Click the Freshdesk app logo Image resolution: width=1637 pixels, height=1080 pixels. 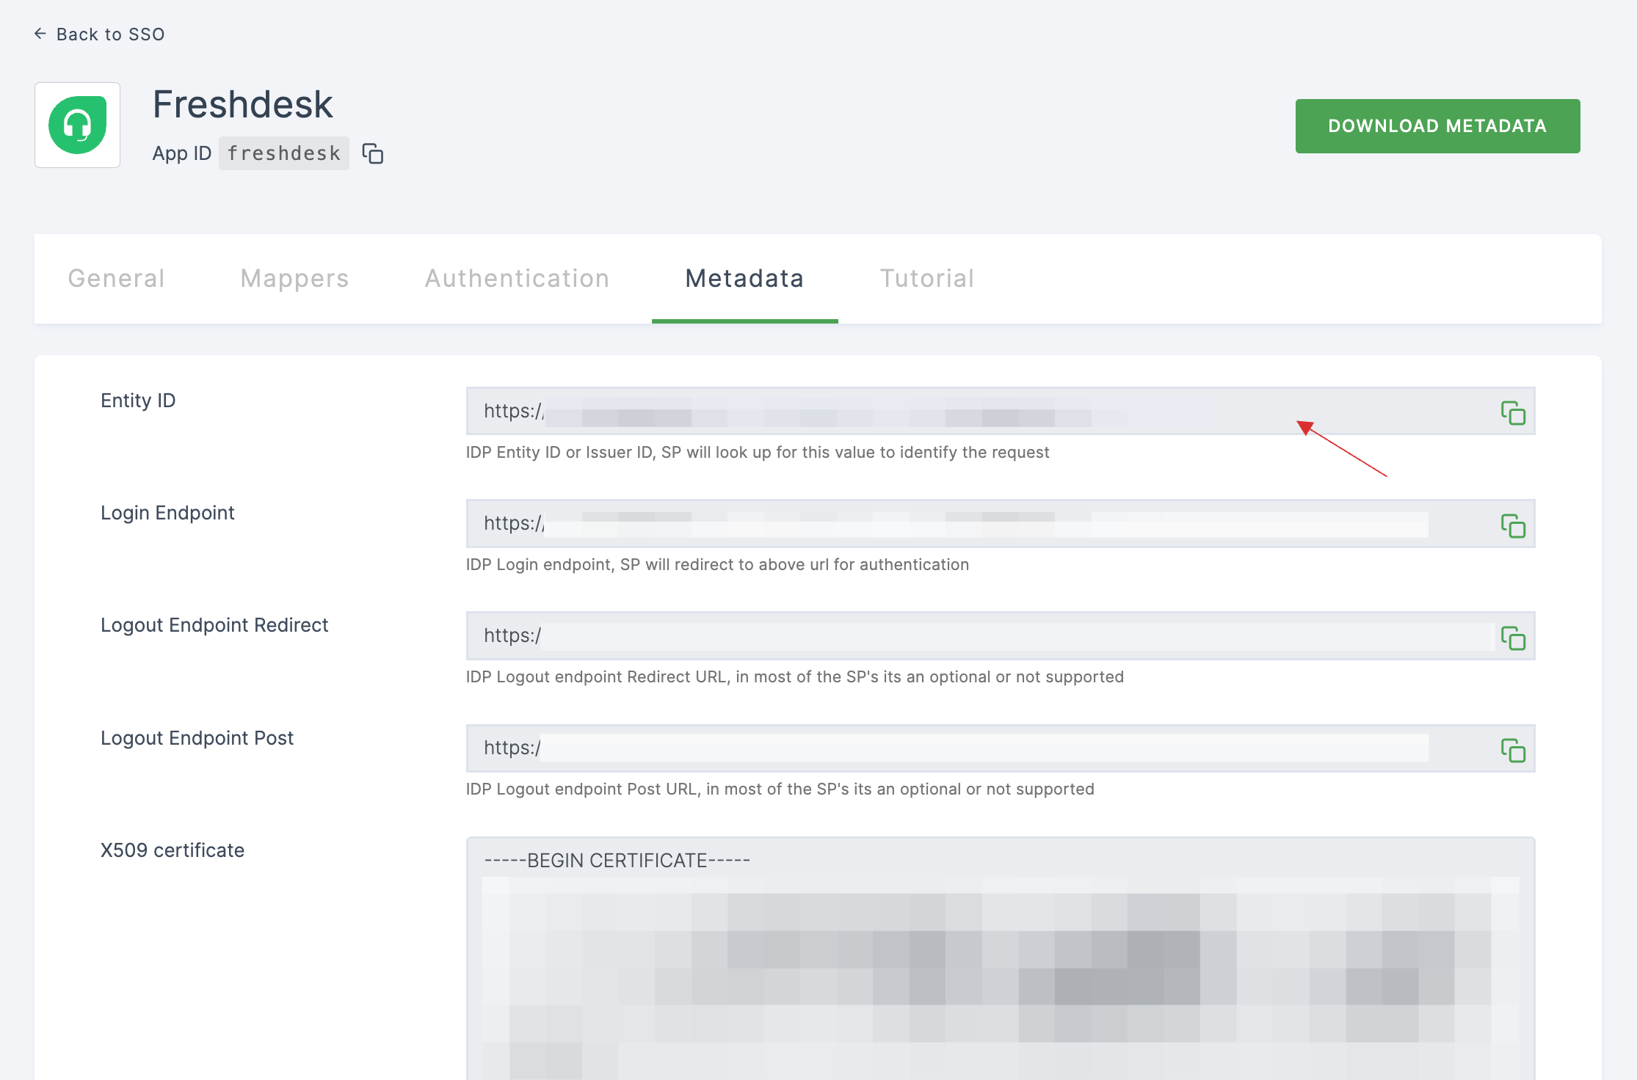pyautogui.click(x=77, y=125)
